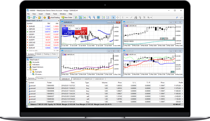This screenshot has width=210, height=121.
Task: Toggle the Market Watch toolbar icon
Action: tap(40, 17)
